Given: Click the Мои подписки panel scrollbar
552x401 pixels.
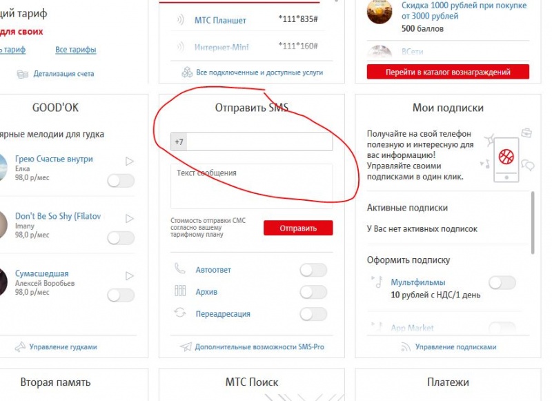Looking at the screenshot, I should tap(533, 222).
